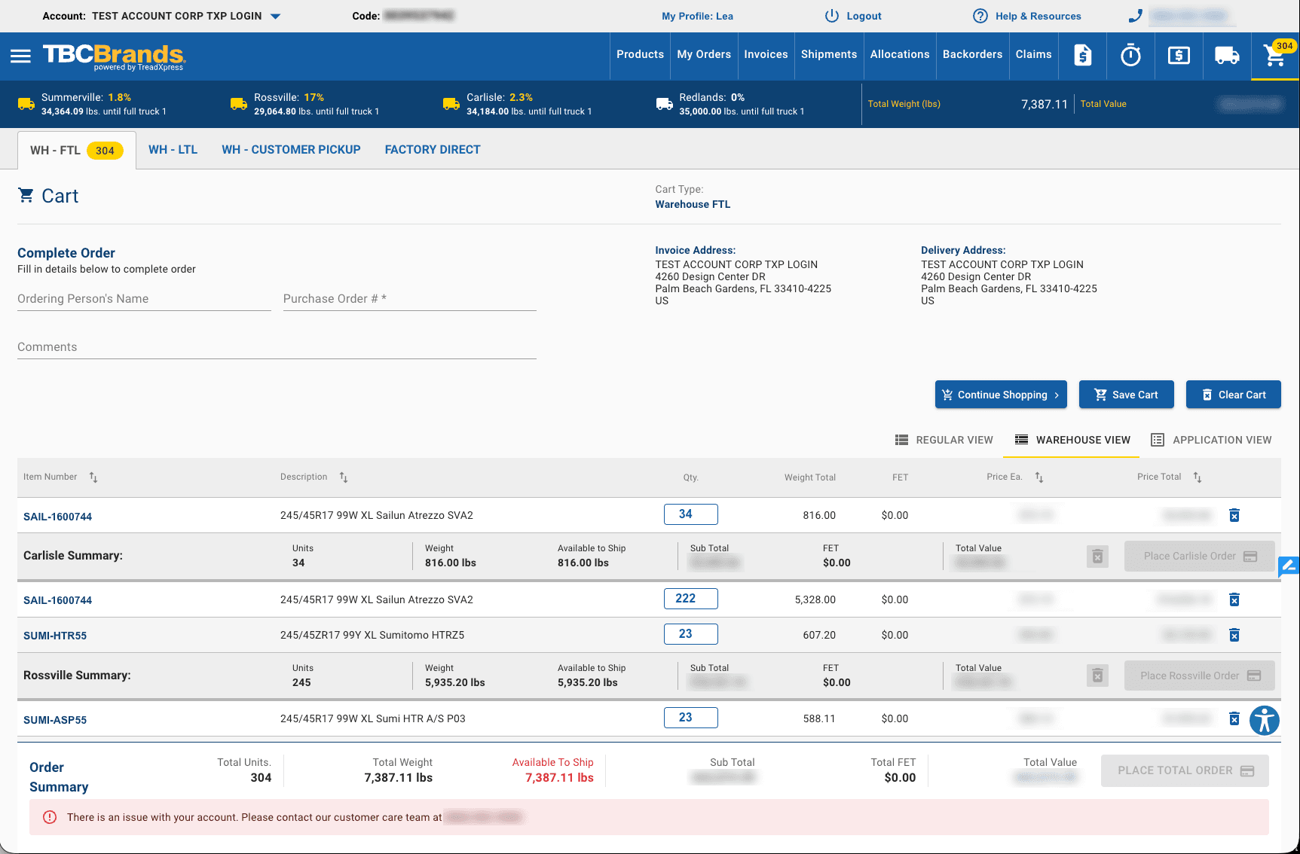1300x854 pixels.
Task: Delete the SUMI-ASP55 cart row
Action: 1234,718
